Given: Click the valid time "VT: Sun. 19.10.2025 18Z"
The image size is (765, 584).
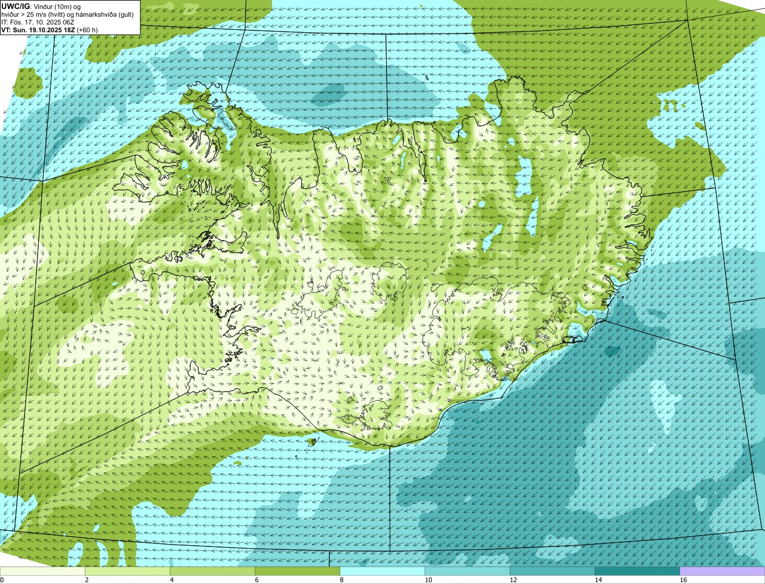Looking at the screenshot, I should pyautogui.click(x=38, y=30).
